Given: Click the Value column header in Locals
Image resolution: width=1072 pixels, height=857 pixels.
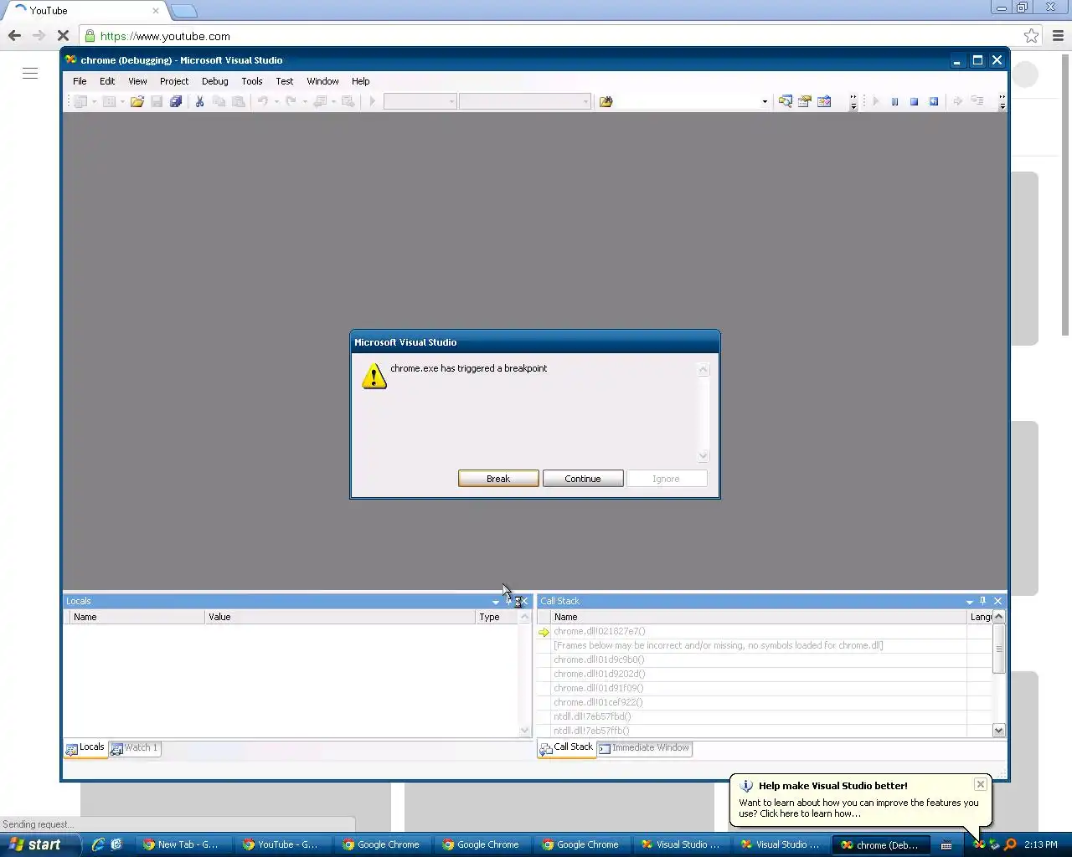Looking at the screenshot, I should [339, 617].
